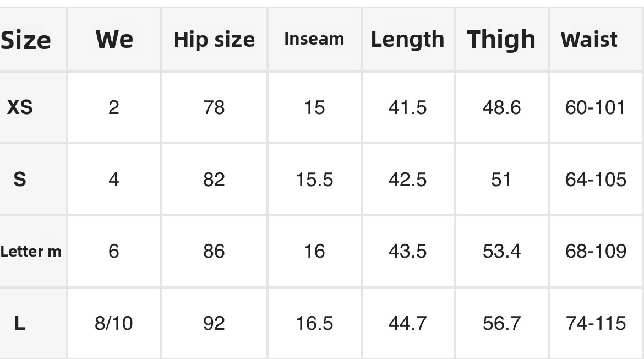
Task: Select the Waist column header
Action: 589,40
